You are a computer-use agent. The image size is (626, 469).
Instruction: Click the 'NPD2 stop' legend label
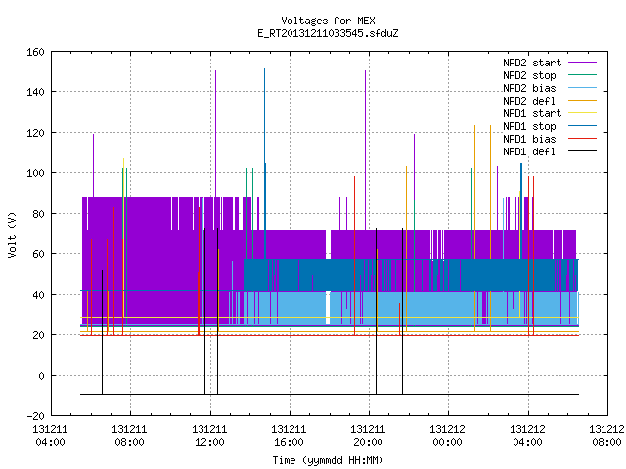[x=529, y=75]
